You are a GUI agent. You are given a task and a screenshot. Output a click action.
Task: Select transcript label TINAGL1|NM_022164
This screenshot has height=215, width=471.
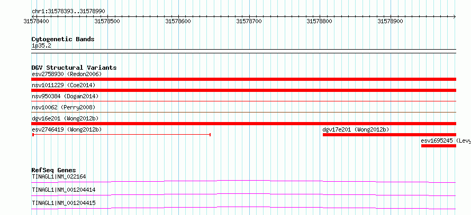point(59,176)
